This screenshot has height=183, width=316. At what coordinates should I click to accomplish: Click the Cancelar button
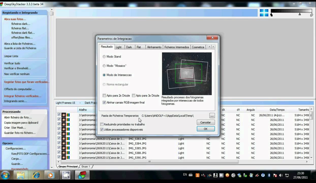[206, 122]
